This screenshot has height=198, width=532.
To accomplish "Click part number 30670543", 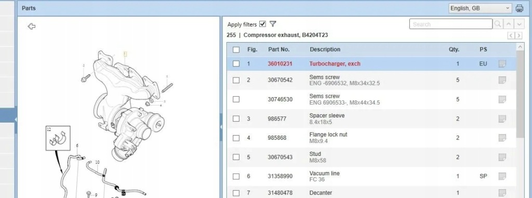I will 280,157.
